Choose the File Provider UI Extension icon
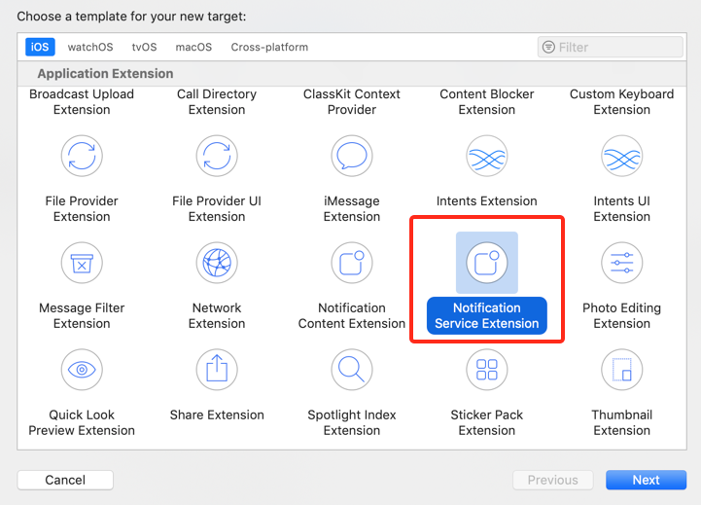 click(217, 156)
